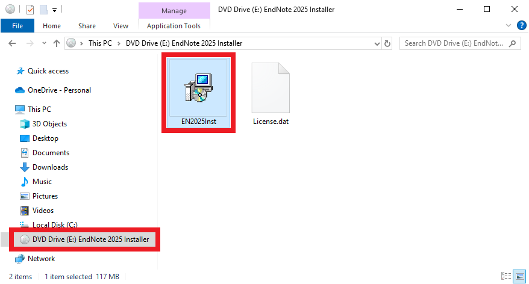This screenshot has width=529, height=284.
Task: Select the License.dat file icon
Action: (x=271, y=88)
